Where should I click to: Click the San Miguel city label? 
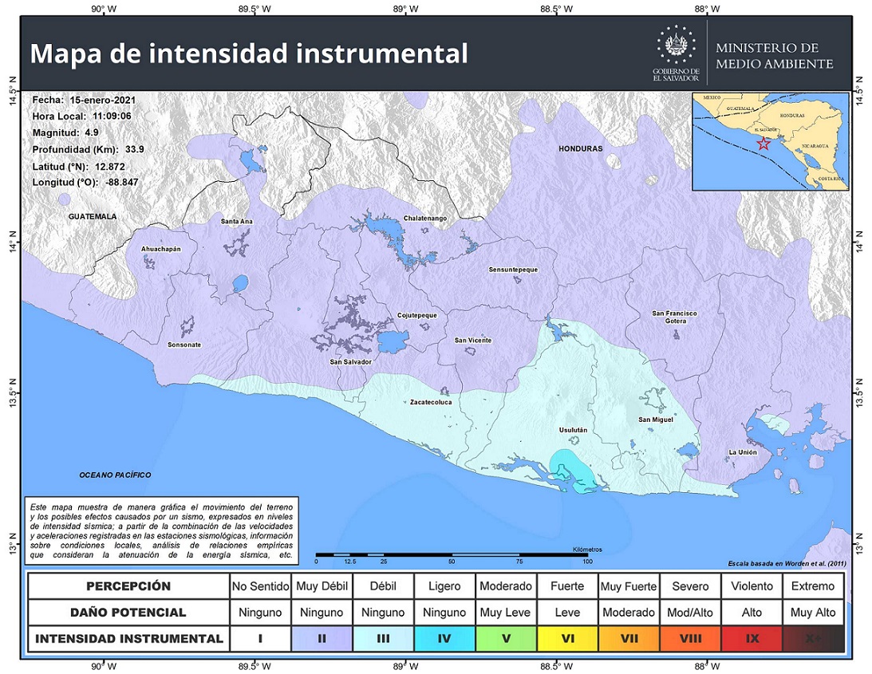[x=655, y=419]
